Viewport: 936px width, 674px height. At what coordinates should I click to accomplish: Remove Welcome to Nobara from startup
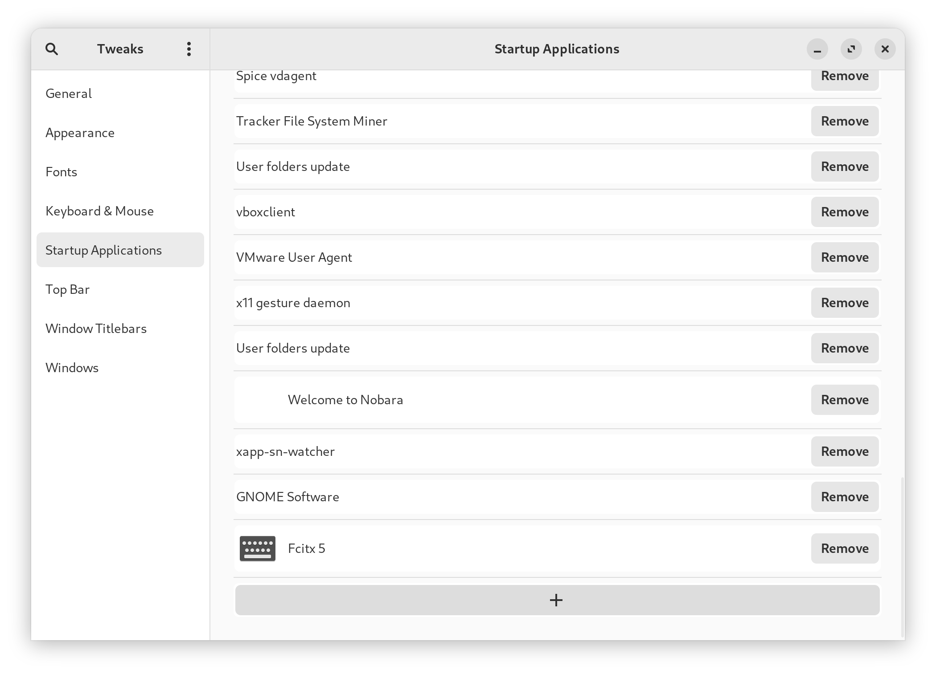coord(844,400)
